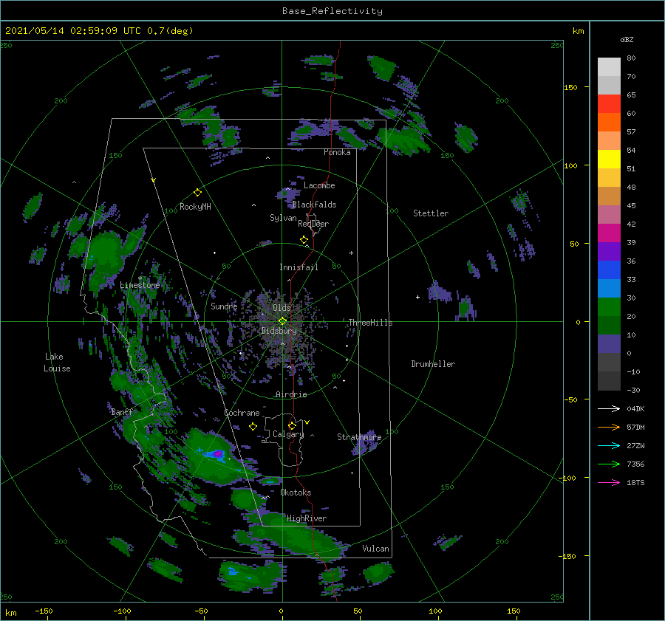Pick the dark blue 33-36 dBZ legend swatch
The height and width of the screenshot is (621, 665).
pyautogui.click(x=609, y=270)
